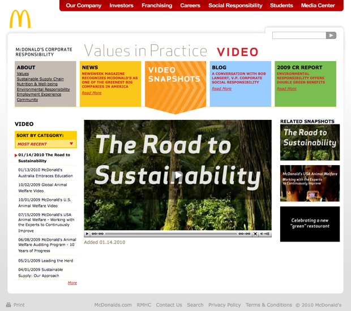Click the red arrow beside The Road to Sustainability
This screenshot has height=311, width=351.
[16, 155]
